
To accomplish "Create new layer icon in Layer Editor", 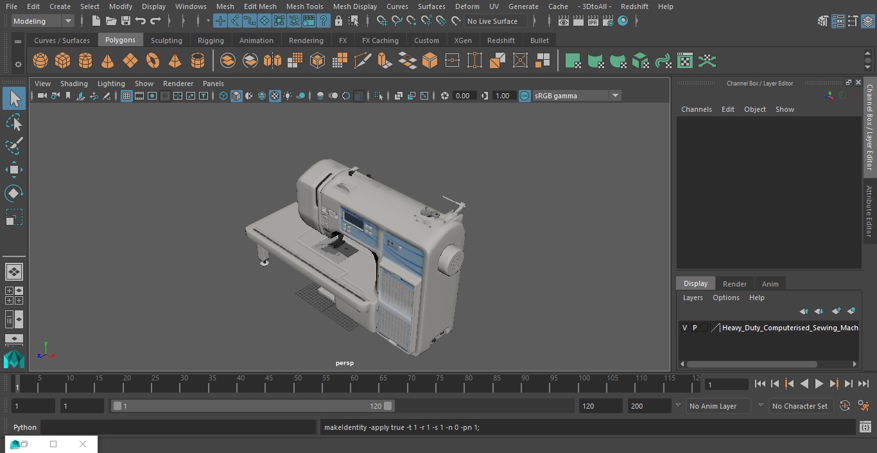I will click(x=836, y=311).
